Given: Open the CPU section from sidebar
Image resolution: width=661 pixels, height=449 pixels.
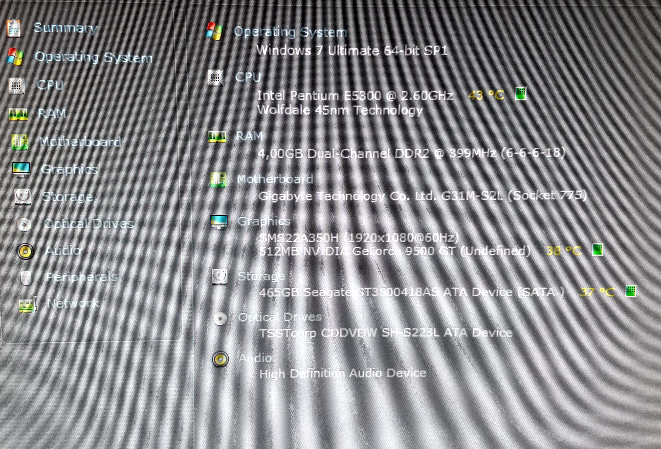Looking at the screenshot, I should [x=50, y=85].
